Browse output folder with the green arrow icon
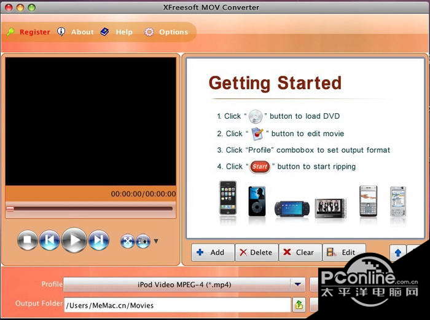Screen dimensions: 430x320 tap(299, 305)
